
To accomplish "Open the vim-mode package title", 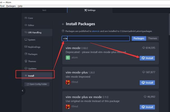I will tap(73, 48).
